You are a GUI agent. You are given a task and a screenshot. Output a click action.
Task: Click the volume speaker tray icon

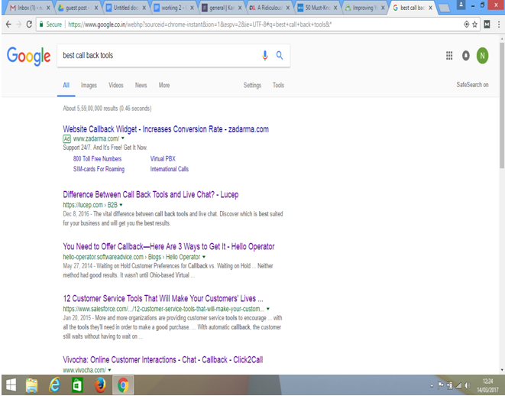(468, 385)
